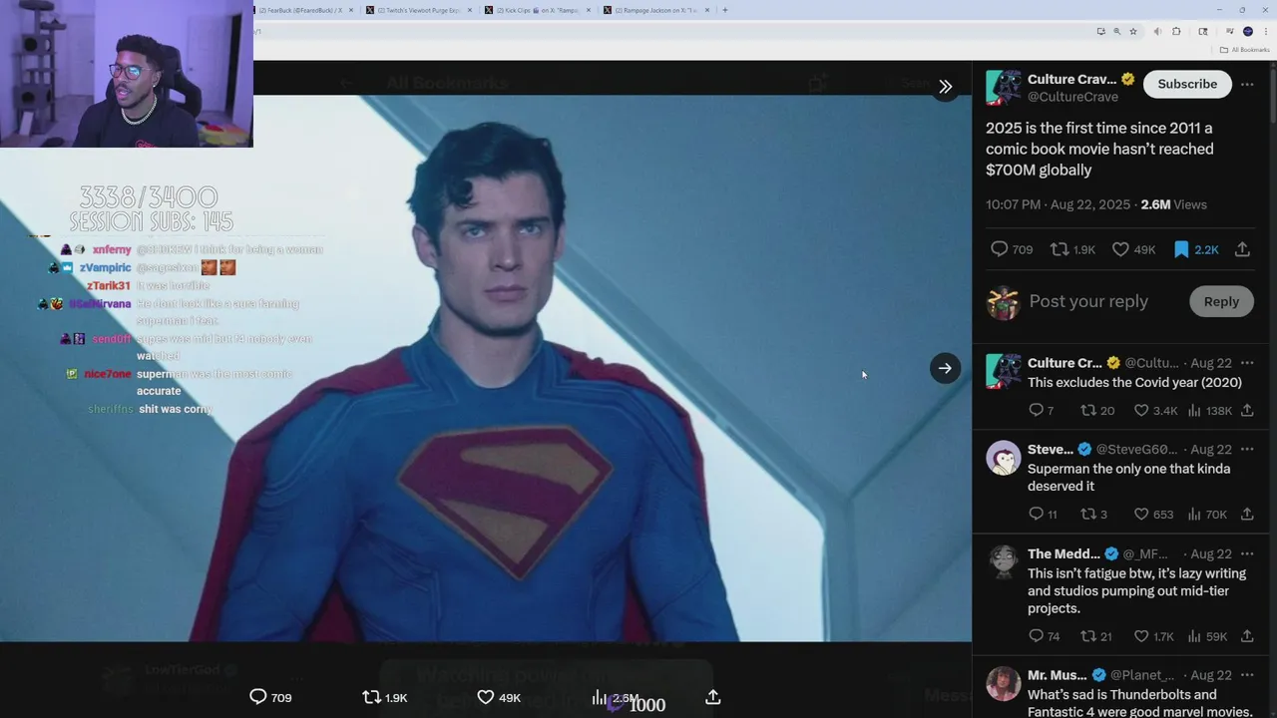1277x718 pixels.
Task: Repost Steve's comment with 3 reposts
Action: tap(1094, 514)
